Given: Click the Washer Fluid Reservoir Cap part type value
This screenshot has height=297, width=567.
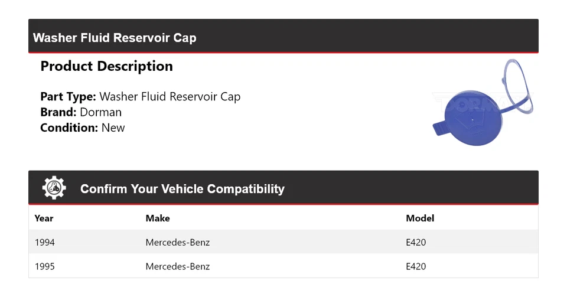Looking at the screenshot, I should click(x=170, y=97).
